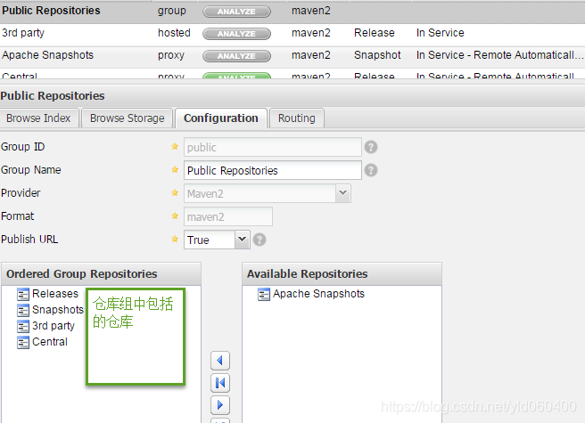The width and height of the screenshot is (585, 423).
Task: Click the Group ID field
Action: point(272,147)
